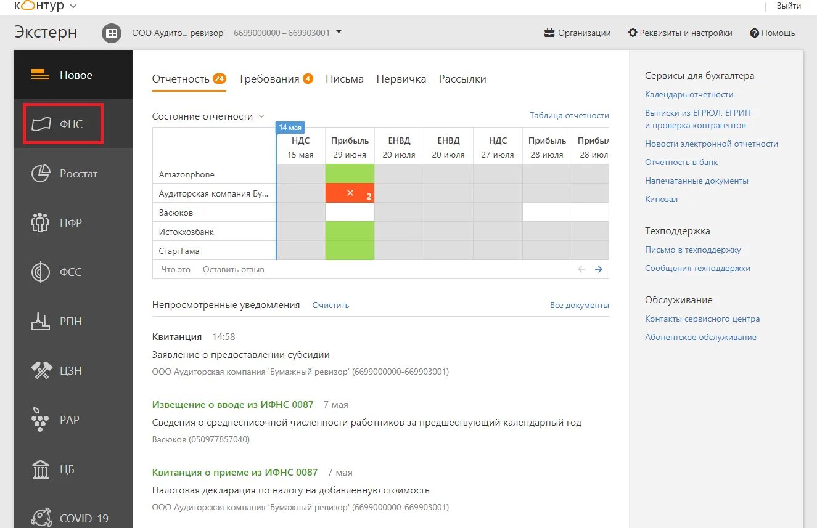Screen dimensions: 817x528
Task: Select the Истокхозбанк row label
Action: [x=186, y=232]
